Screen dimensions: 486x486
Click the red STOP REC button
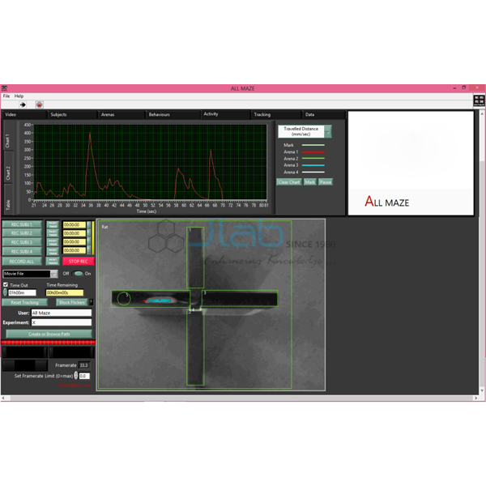(78, 262)
